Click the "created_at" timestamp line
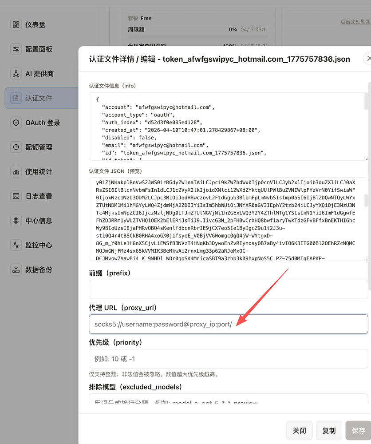Image resolution: width=371 pixels, height=444 pixels. click(x=181, y=130)
